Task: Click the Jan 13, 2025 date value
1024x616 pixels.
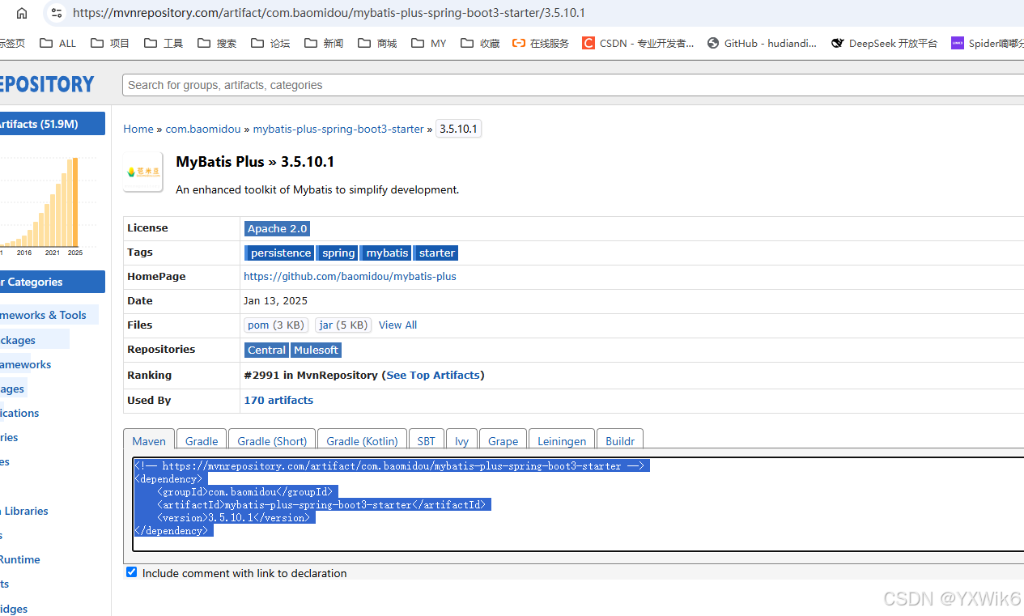Action: click(275, 300)
